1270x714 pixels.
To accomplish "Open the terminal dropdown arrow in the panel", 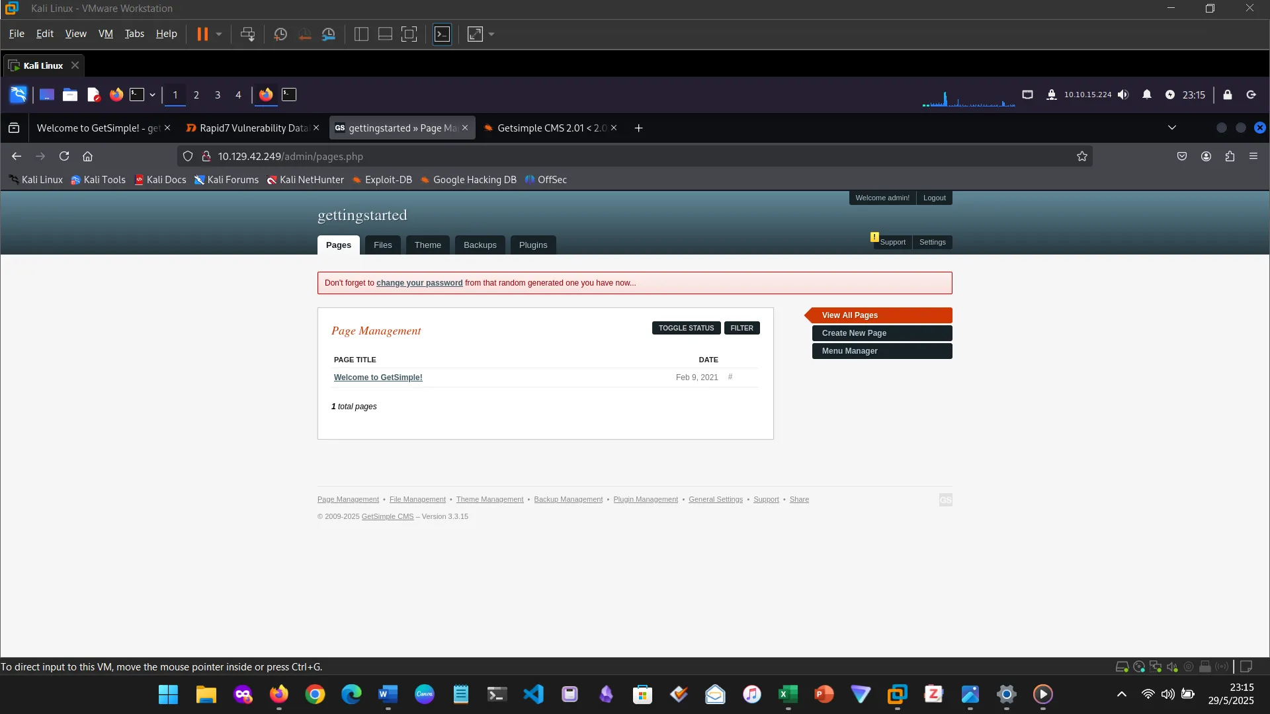I will [x=152, y=95].
